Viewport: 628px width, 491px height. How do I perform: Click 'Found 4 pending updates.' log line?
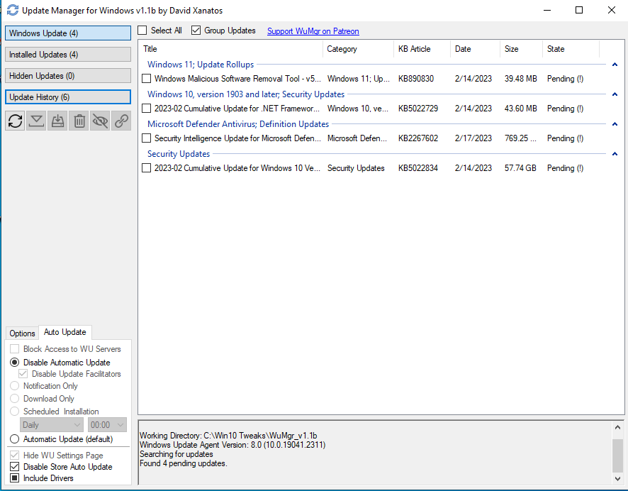pos(184,463)
